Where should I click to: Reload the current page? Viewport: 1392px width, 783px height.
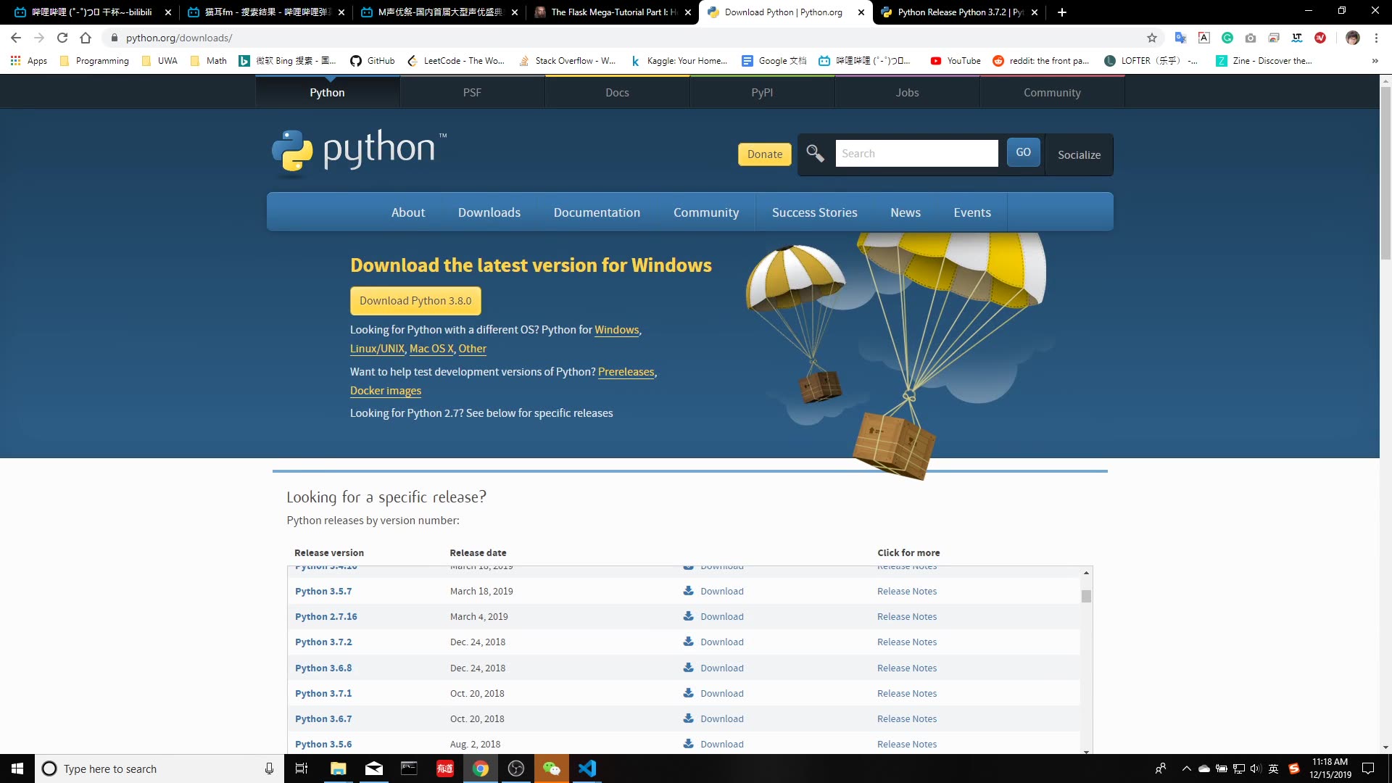click(62, 38)
